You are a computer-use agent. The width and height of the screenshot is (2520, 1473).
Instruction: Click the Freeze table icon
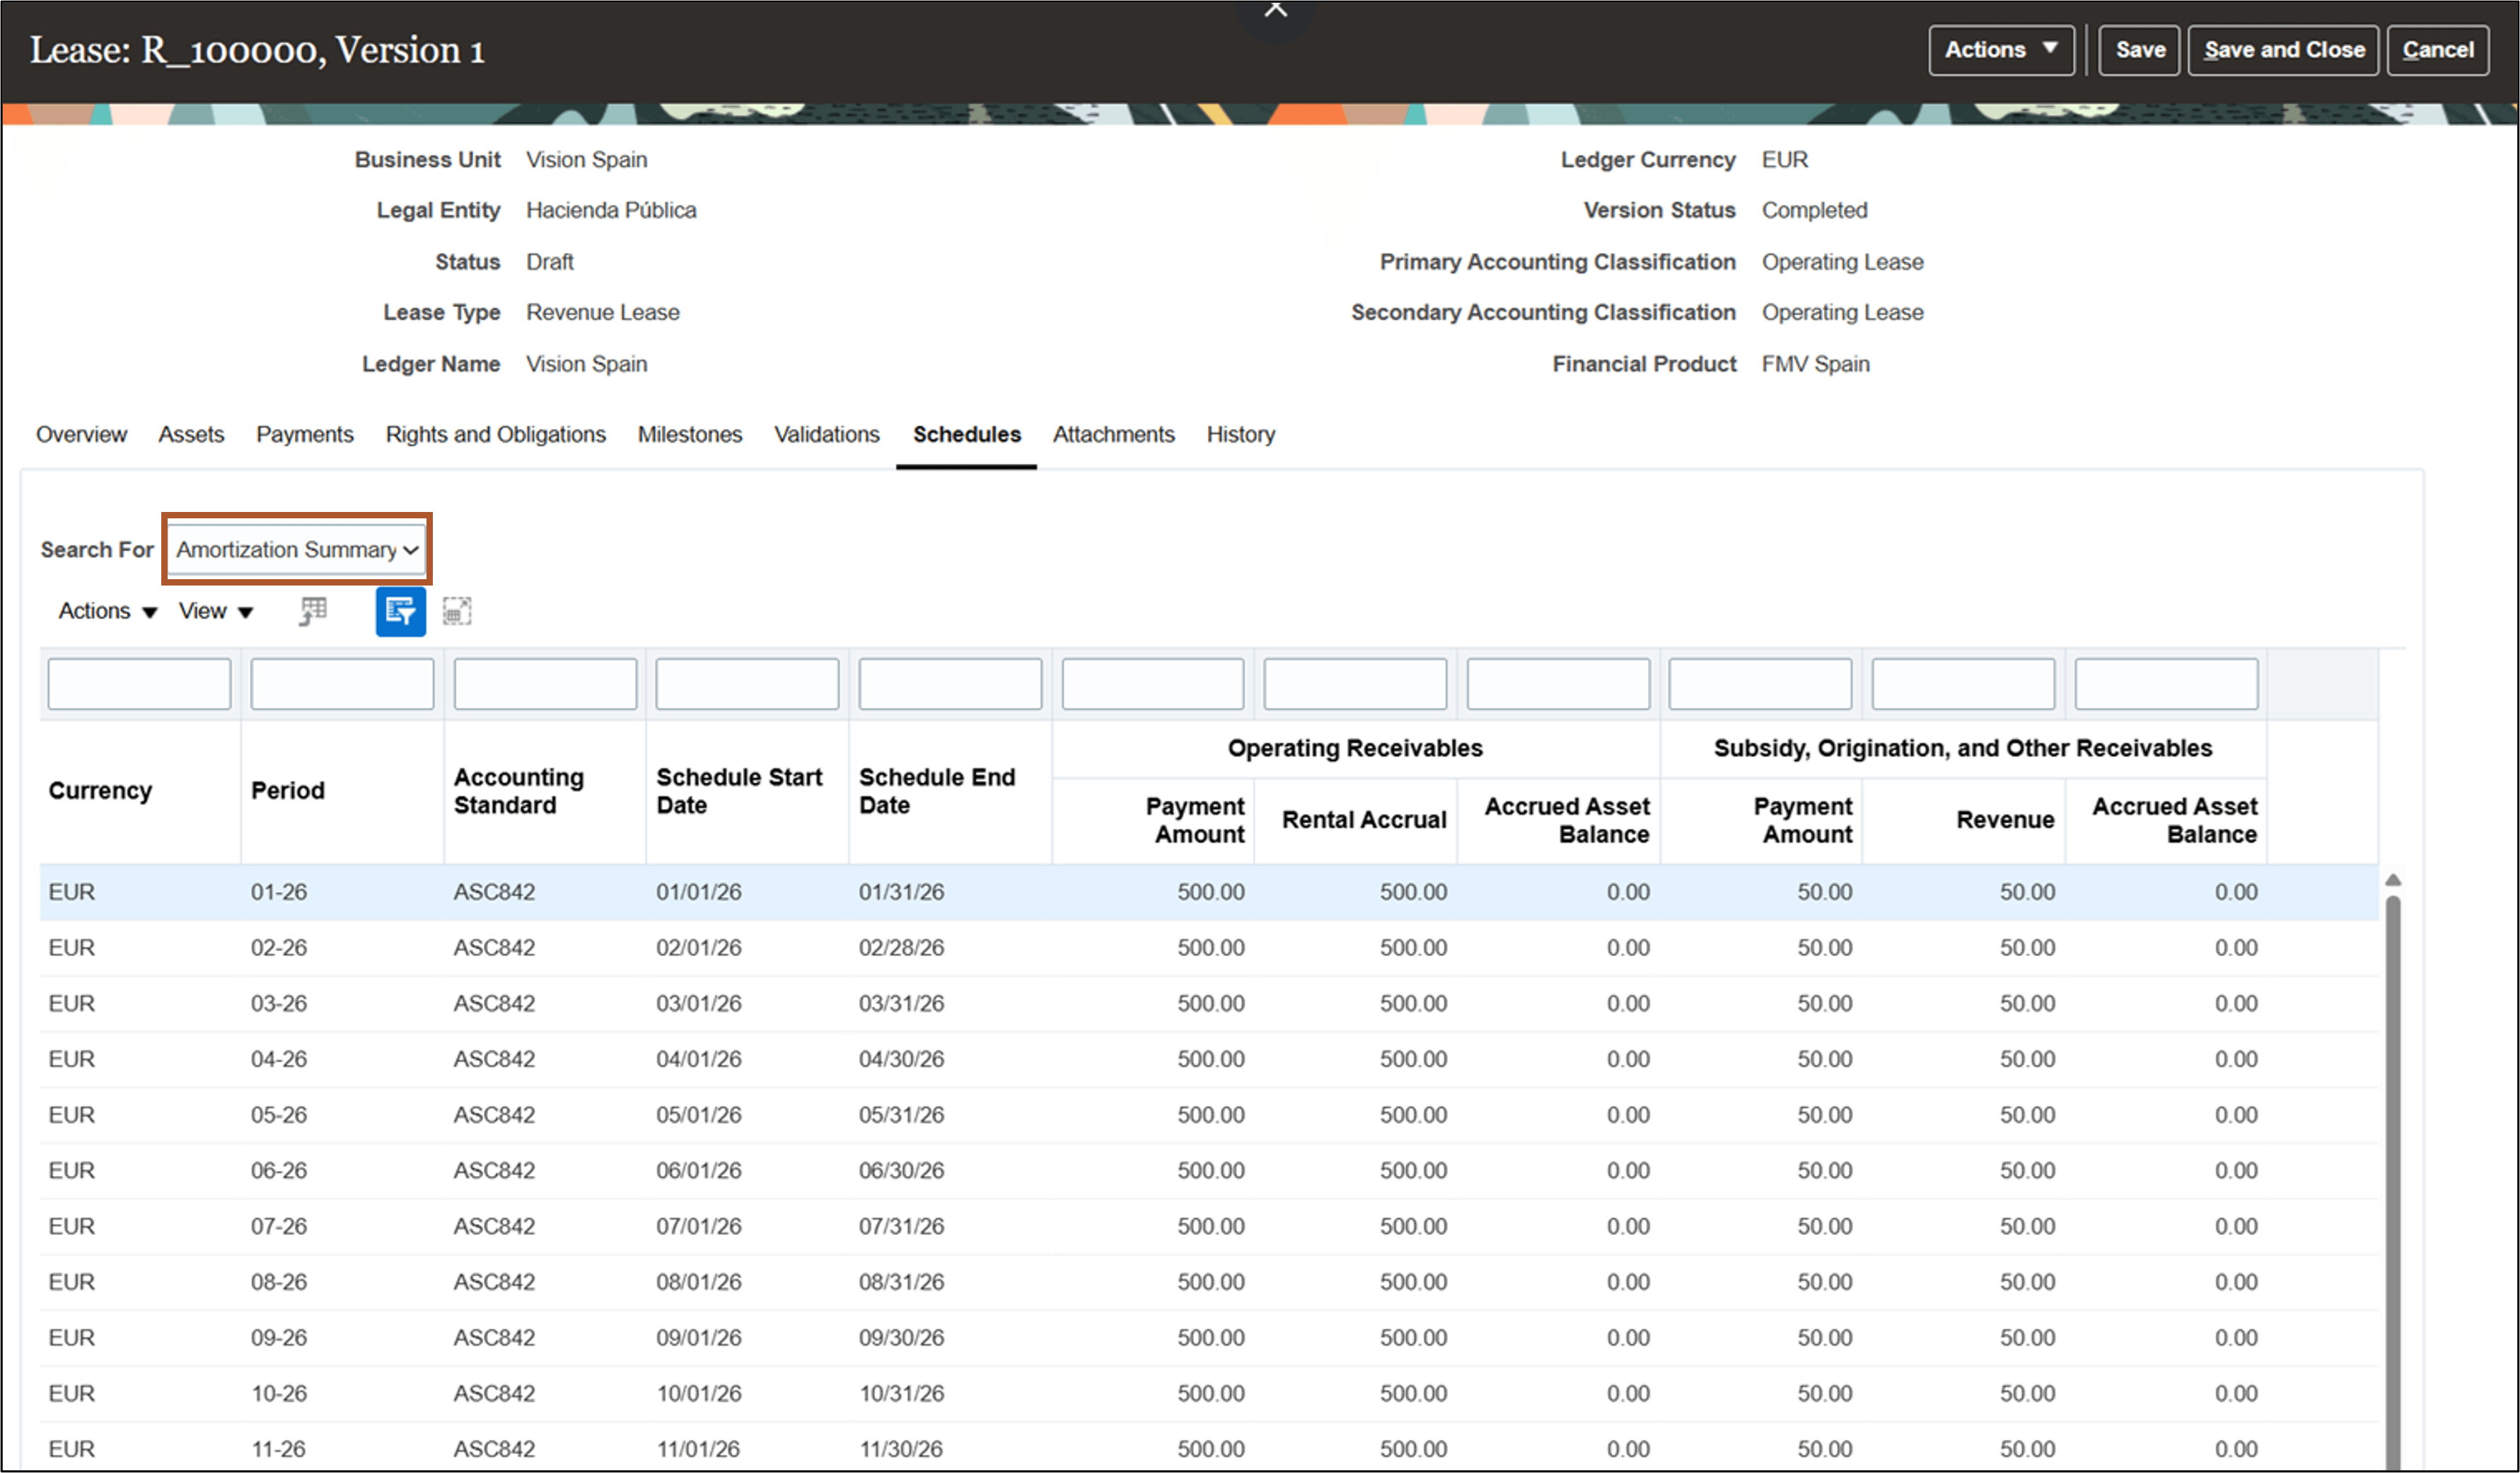[x=312, y=611]
